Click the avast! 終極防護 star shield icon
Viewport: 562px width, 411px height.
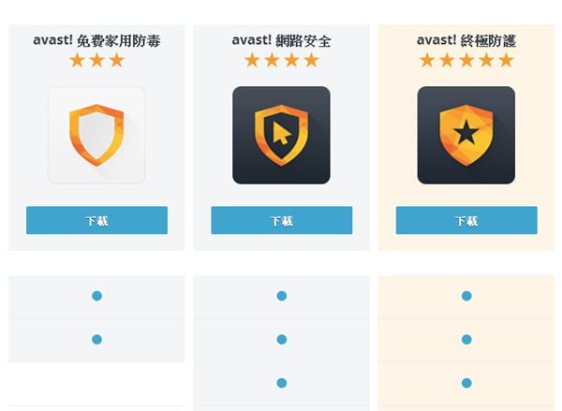[x=466, y=135]
